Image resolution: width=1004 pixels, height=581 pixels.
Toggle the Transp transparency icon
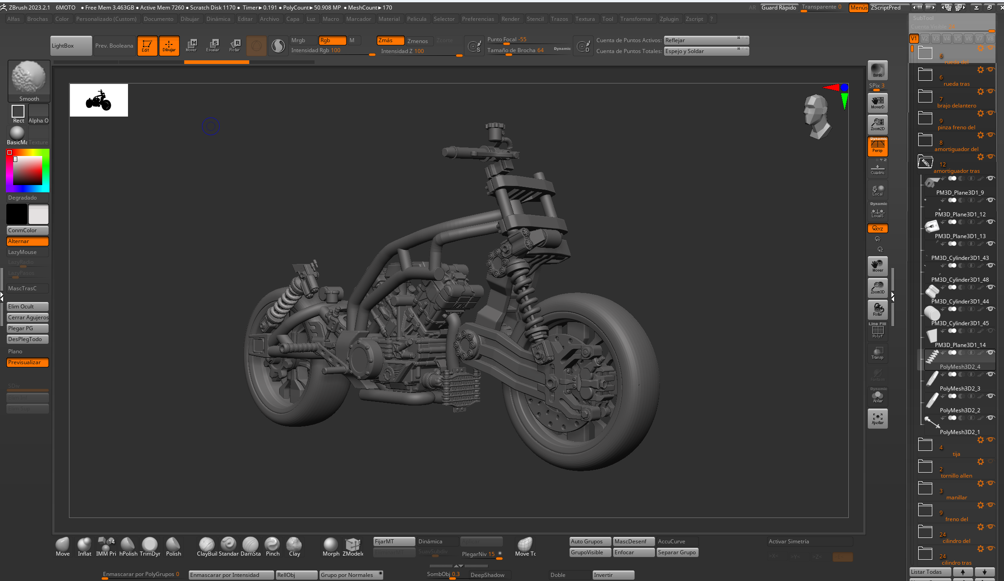(x=877, y=353)
